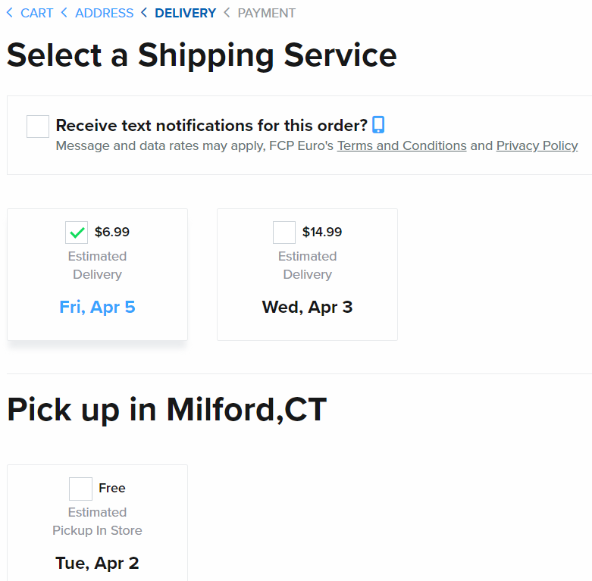Click the chevron arrow before PAYMENT

[x=227, y=13]
